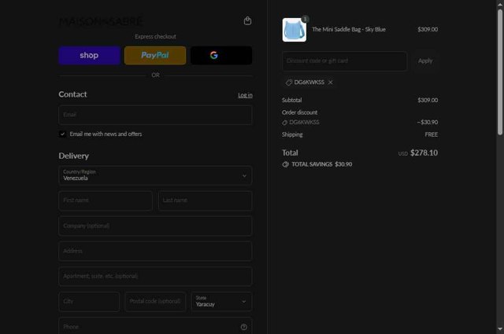504x334 pixels.
Task: Select the Shipping FREE value
Action: point(432,134)
